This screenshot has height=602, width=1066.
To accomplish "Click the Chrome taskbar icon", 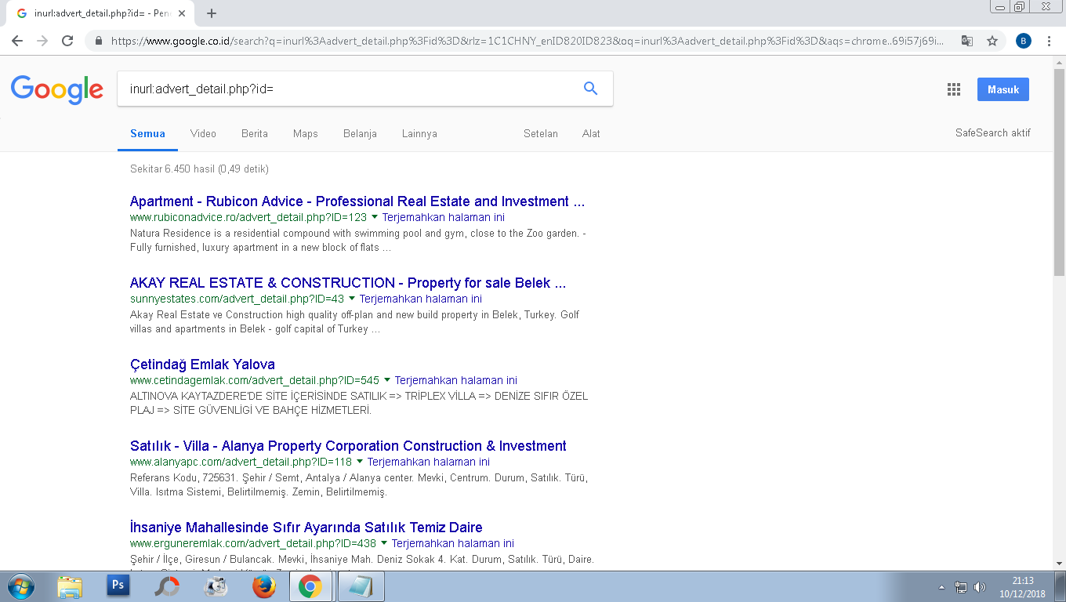I will coord(310,586).
